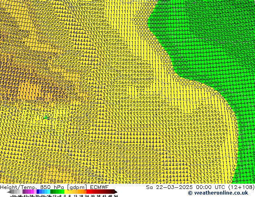
Task: Click the '54' legend scale value
Action: 116,196
